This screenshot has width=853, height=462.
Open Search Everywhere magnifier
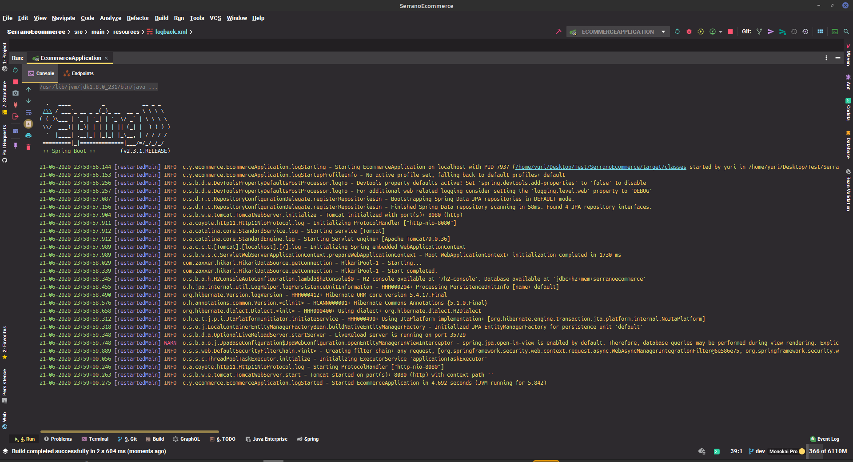pos(846,32)
